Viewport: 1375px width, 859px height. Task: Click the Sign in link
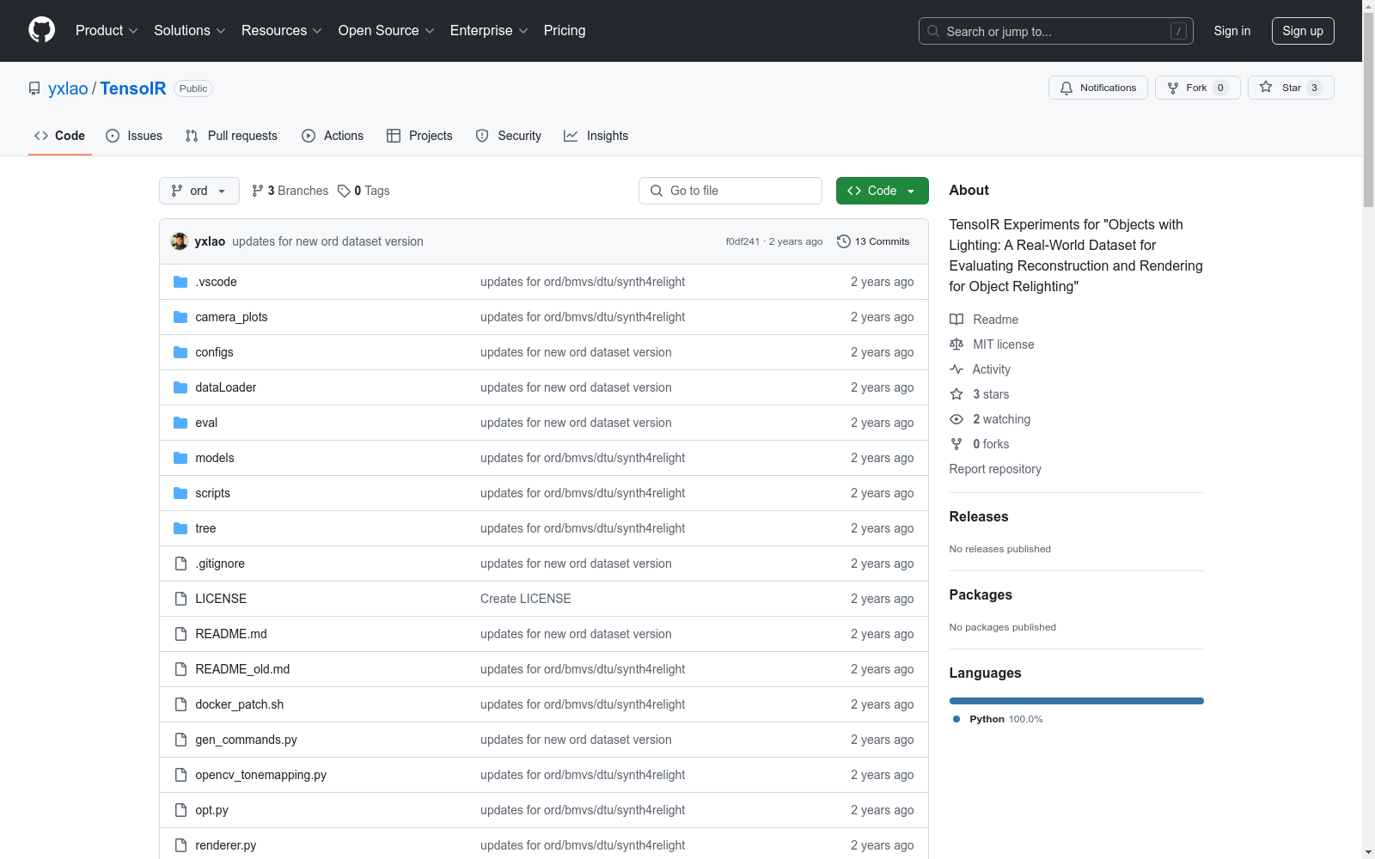(x=1232, y=31)
